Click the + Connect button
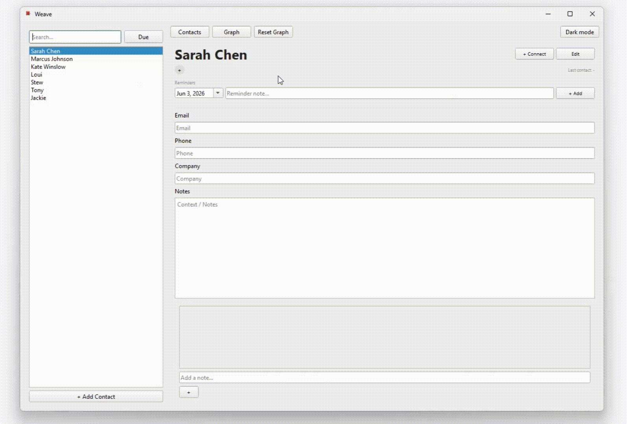The height and width of the screenshot is (424, 627). click(534, 54)
